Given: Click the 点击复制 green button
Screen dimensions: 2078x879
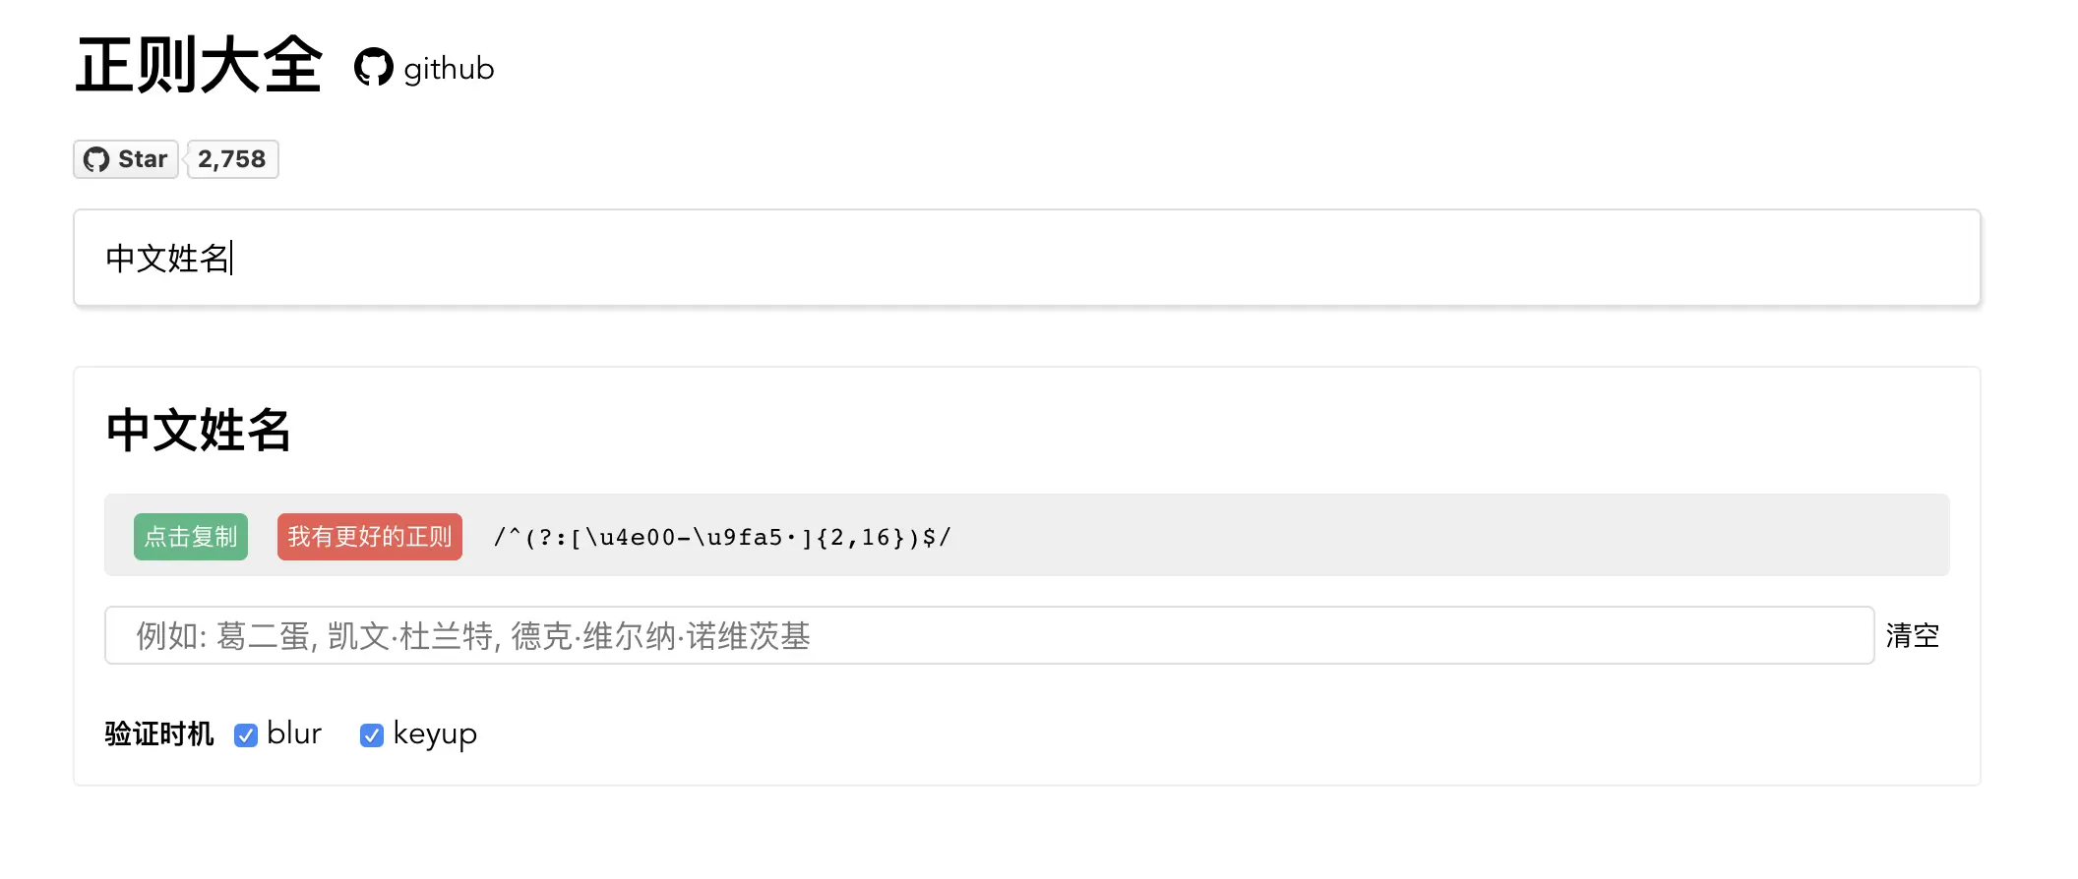Looking at the screenshot, I should tap(191, 537).
